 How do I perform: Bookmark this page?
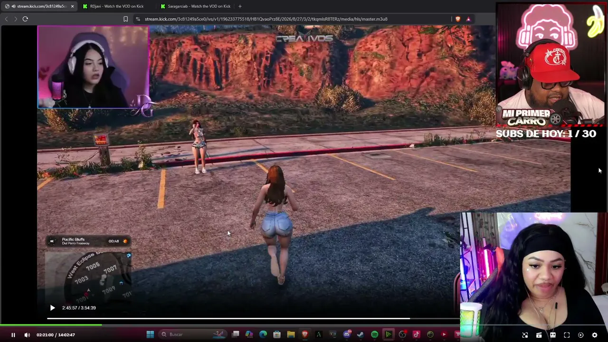tap(125, 19)
